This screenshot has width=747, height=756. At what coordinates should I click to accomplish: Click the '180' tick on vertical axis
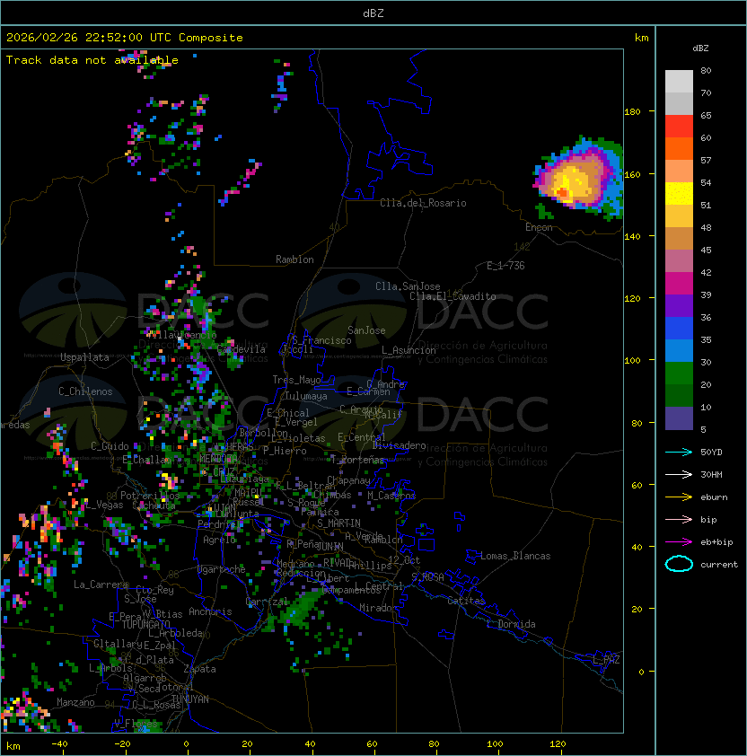(x=632, y=112)
